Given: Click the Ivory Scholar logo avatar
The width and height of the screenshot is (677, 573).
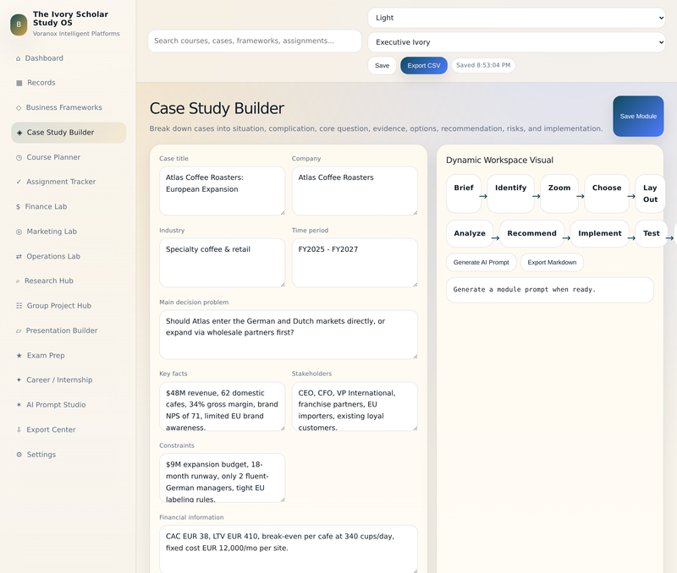Looking at the screenshot, I should click(x=19, y=25).
